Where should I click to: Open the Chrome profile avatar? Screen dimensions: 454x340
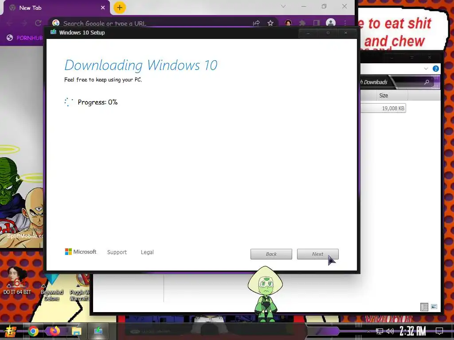pyautogui.click(x=331, y=23)
